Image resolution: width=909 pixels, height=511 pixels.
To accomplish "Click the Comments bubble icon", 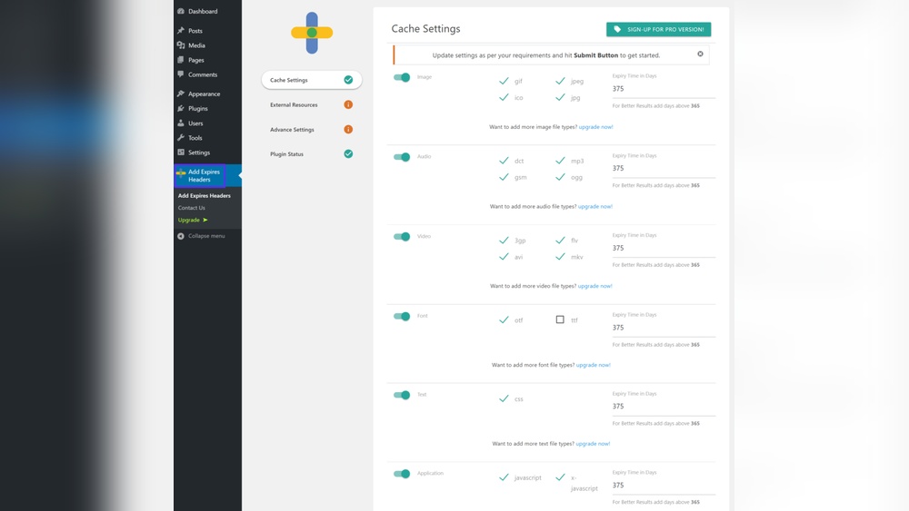I will coord(181,74).
